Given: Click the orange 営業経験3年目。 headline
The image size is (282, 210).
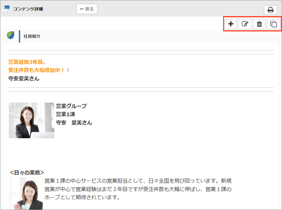Looking at the screenshot, I should click(x=27, y=62).
